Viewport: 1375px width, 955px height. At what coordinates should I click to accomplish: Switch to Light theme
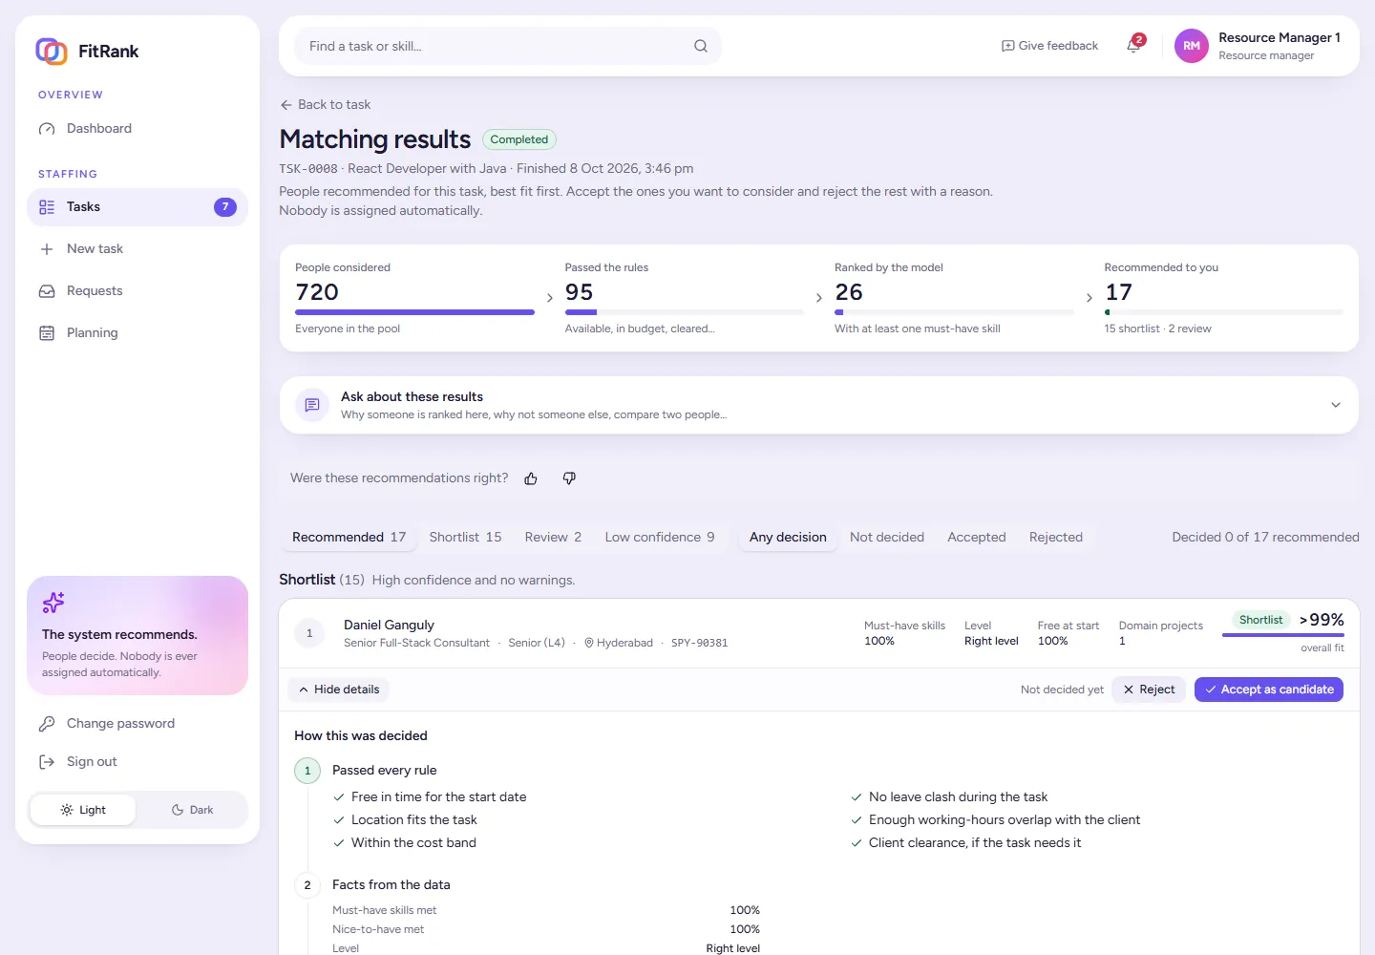83,810
